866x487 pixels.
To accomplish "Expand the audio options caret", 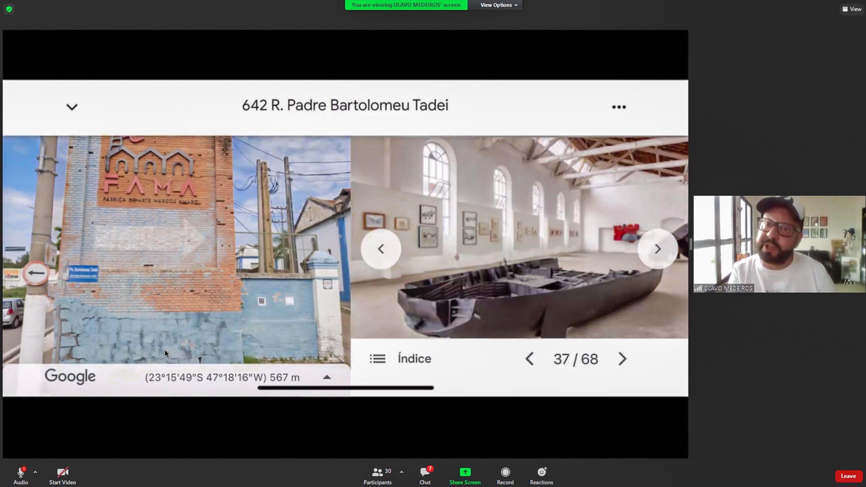I will [x=35, y=472].
